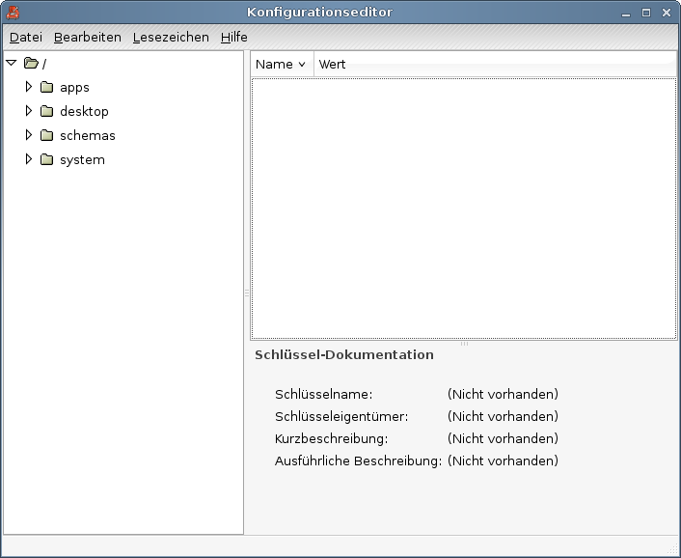Click the window resize grip in status bar corner

click(x=671, y=549)
